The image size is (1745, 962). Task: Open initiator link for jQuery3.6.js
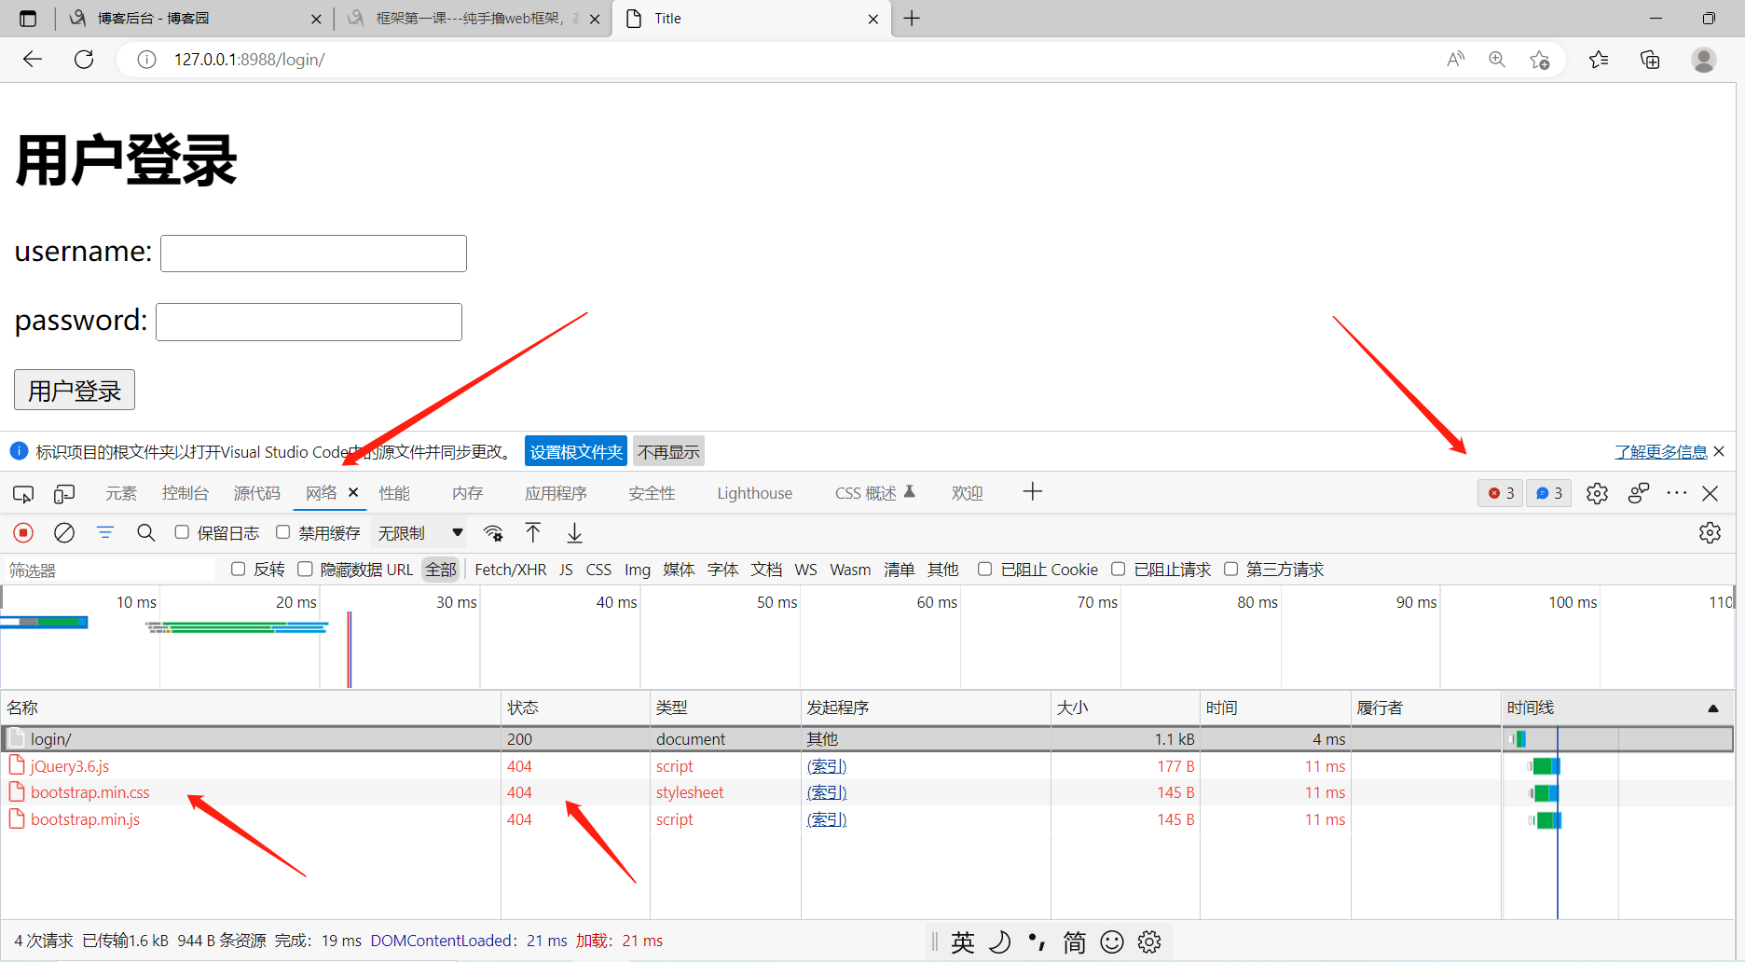point(827,766)
